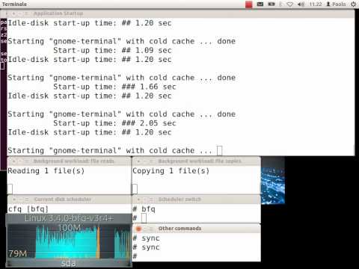Click the 100M scale label on disk chart

point(70,227)
